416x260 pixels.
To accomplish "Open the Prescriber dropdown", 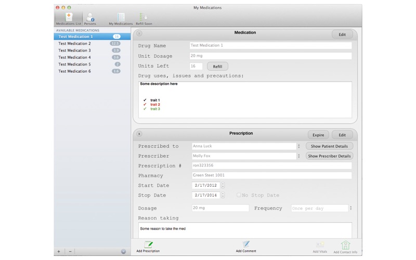I will pos(298,156).
